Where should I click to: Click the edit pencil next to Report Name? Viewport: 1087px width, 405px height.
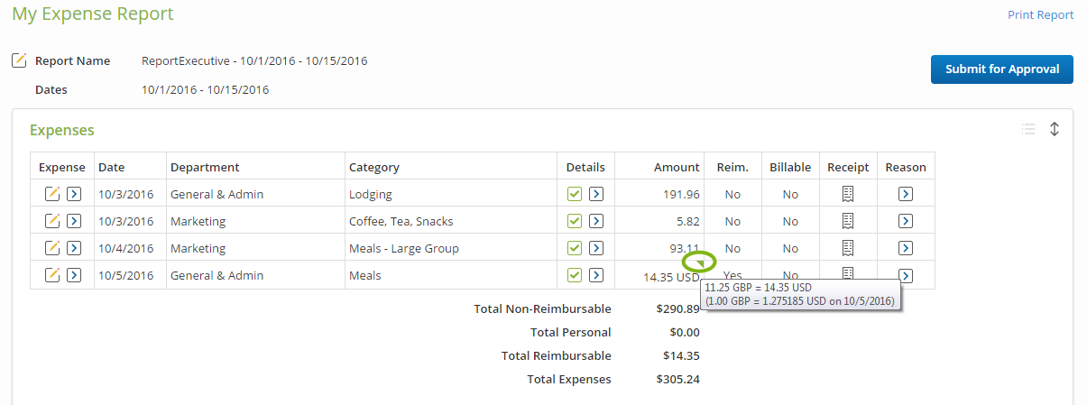(x=19, y=61)
